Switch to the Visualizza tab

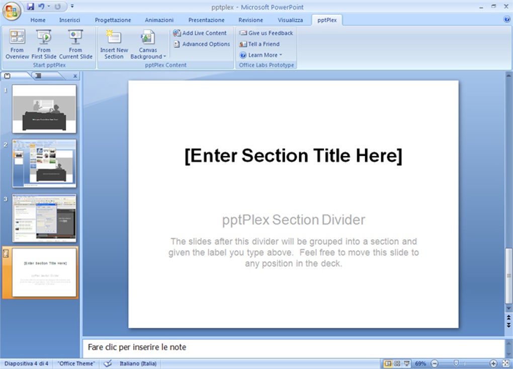coord(290,20)
